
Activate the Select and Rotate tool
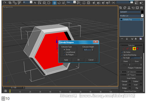pos(59,3)
